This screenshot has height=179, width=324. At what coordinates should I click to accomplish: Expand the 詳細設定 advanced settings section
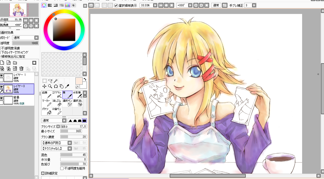click(43, 173)
